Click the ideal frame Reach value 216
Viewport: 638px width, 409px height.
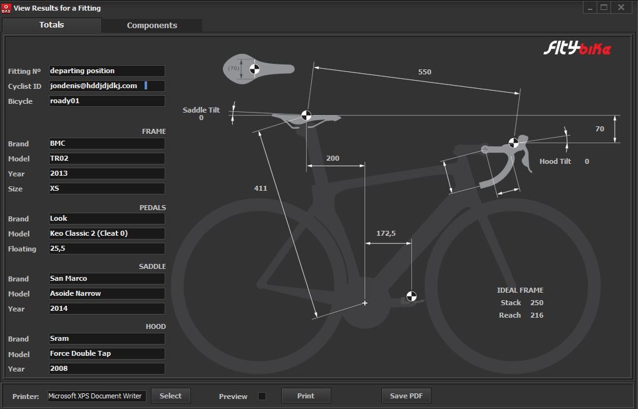click(537, 315)
